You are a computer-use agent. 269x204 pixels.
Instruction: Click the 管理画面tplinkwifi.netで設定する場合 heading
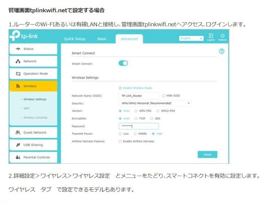(x=57, y=10)
